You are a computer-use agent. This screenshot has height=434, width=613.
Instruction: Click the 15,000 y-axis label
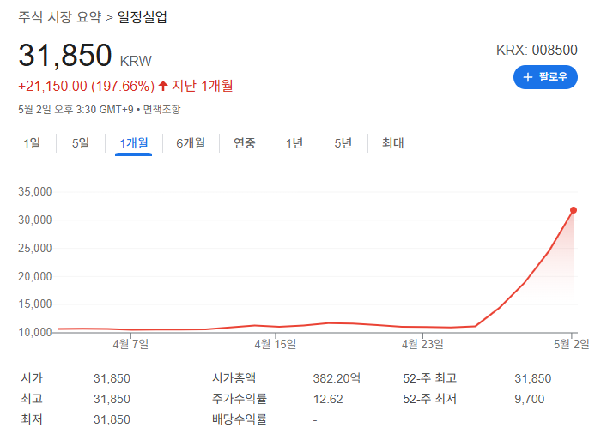(x=35, y=304)
